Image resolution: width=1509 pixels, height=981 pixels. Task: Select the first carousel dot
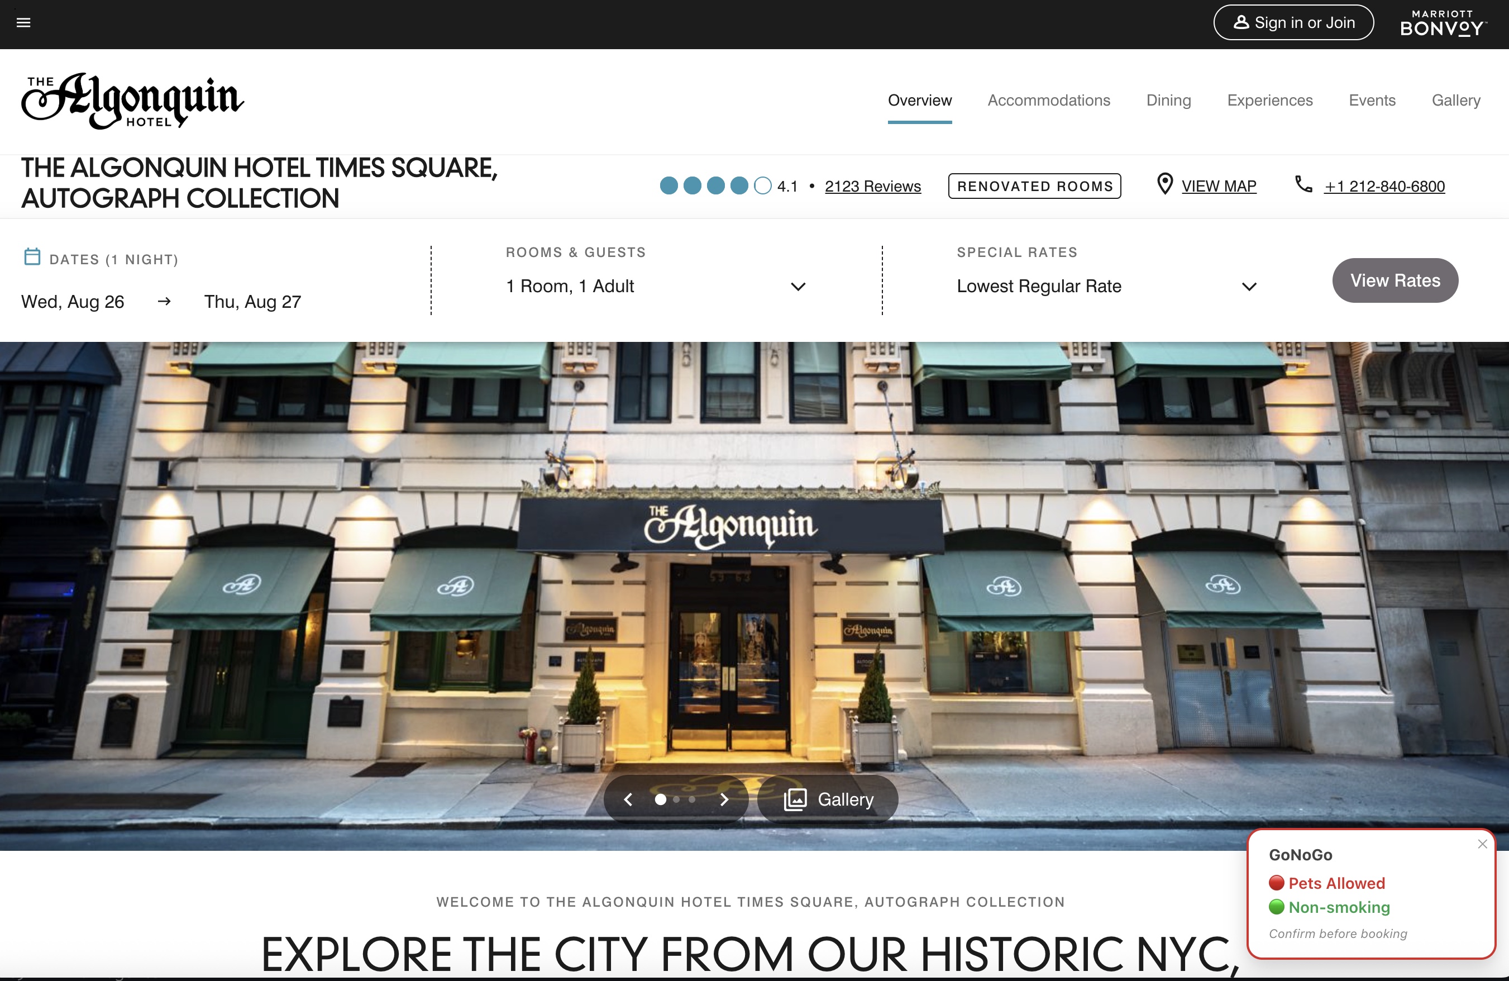point(660,799)
